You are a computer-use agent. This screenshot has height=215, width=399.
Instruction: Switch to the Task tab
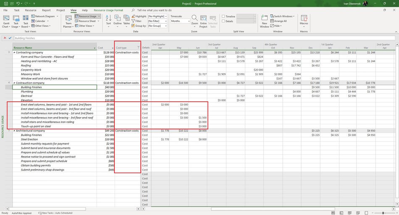pos(17,10)
